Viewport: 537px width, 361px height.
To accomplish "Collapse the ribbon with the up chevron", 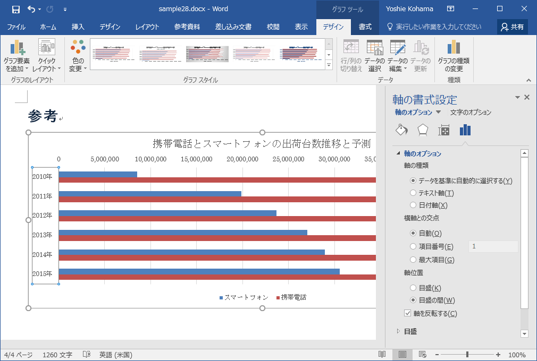I will [x=529, y=80].
